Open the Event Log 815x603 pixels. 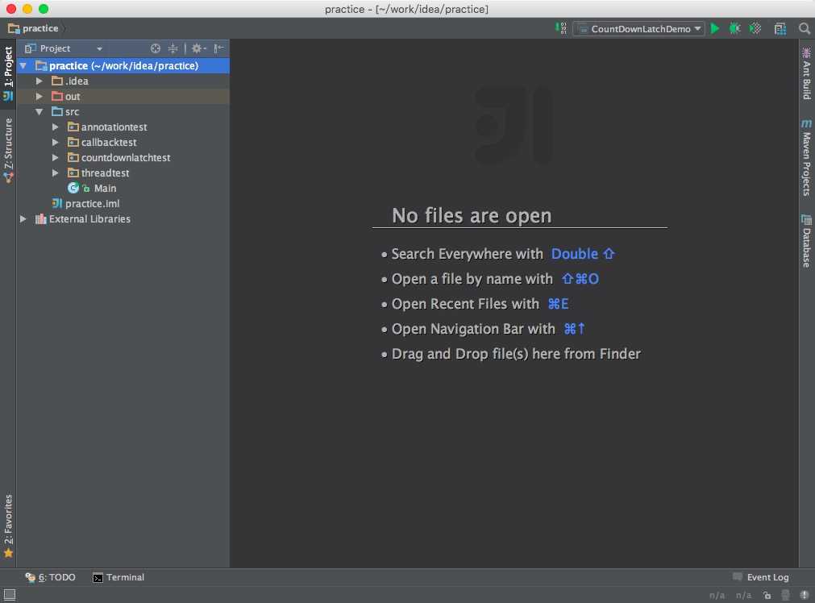(760, 577)
